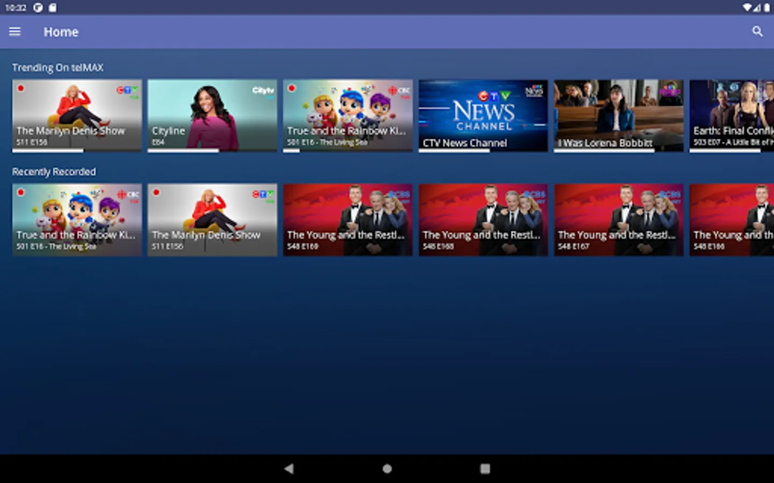Open the Cityline E84 trending card
Screen dimensions: 774x483
click(212, 116)
